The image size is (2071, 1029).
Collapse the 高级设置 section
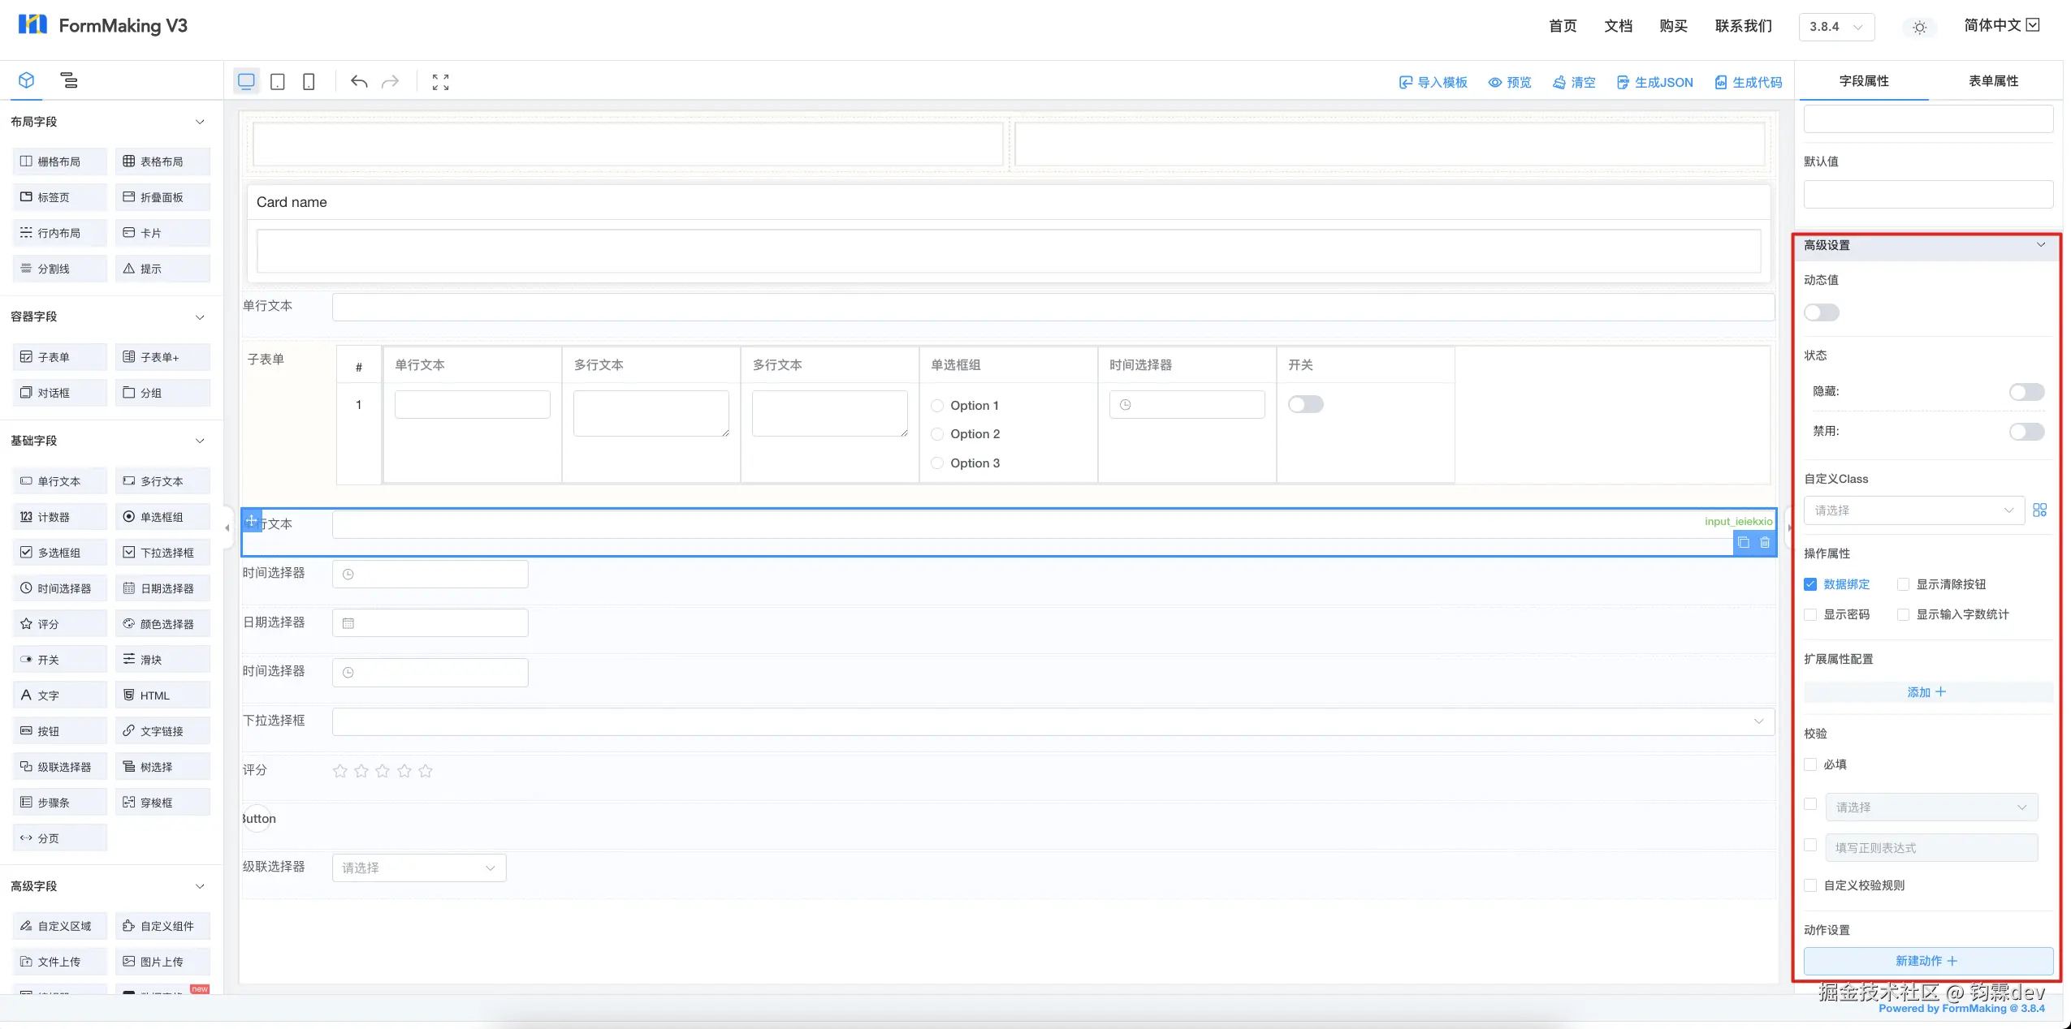[x=2041, y=245]
